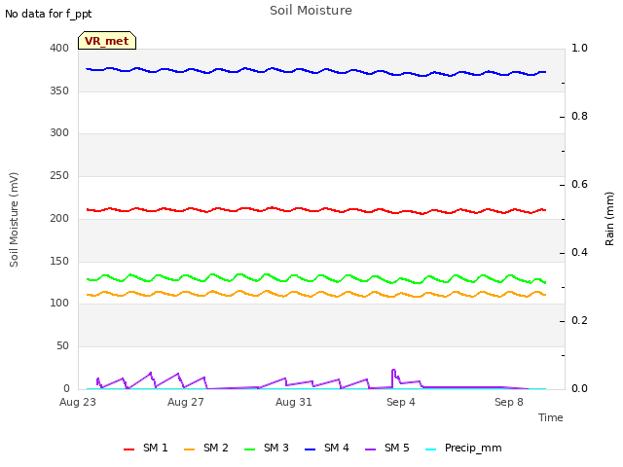
Task: Click the Rain (mm) axis title
Action: pyautogui.click(x=609, y=219)
